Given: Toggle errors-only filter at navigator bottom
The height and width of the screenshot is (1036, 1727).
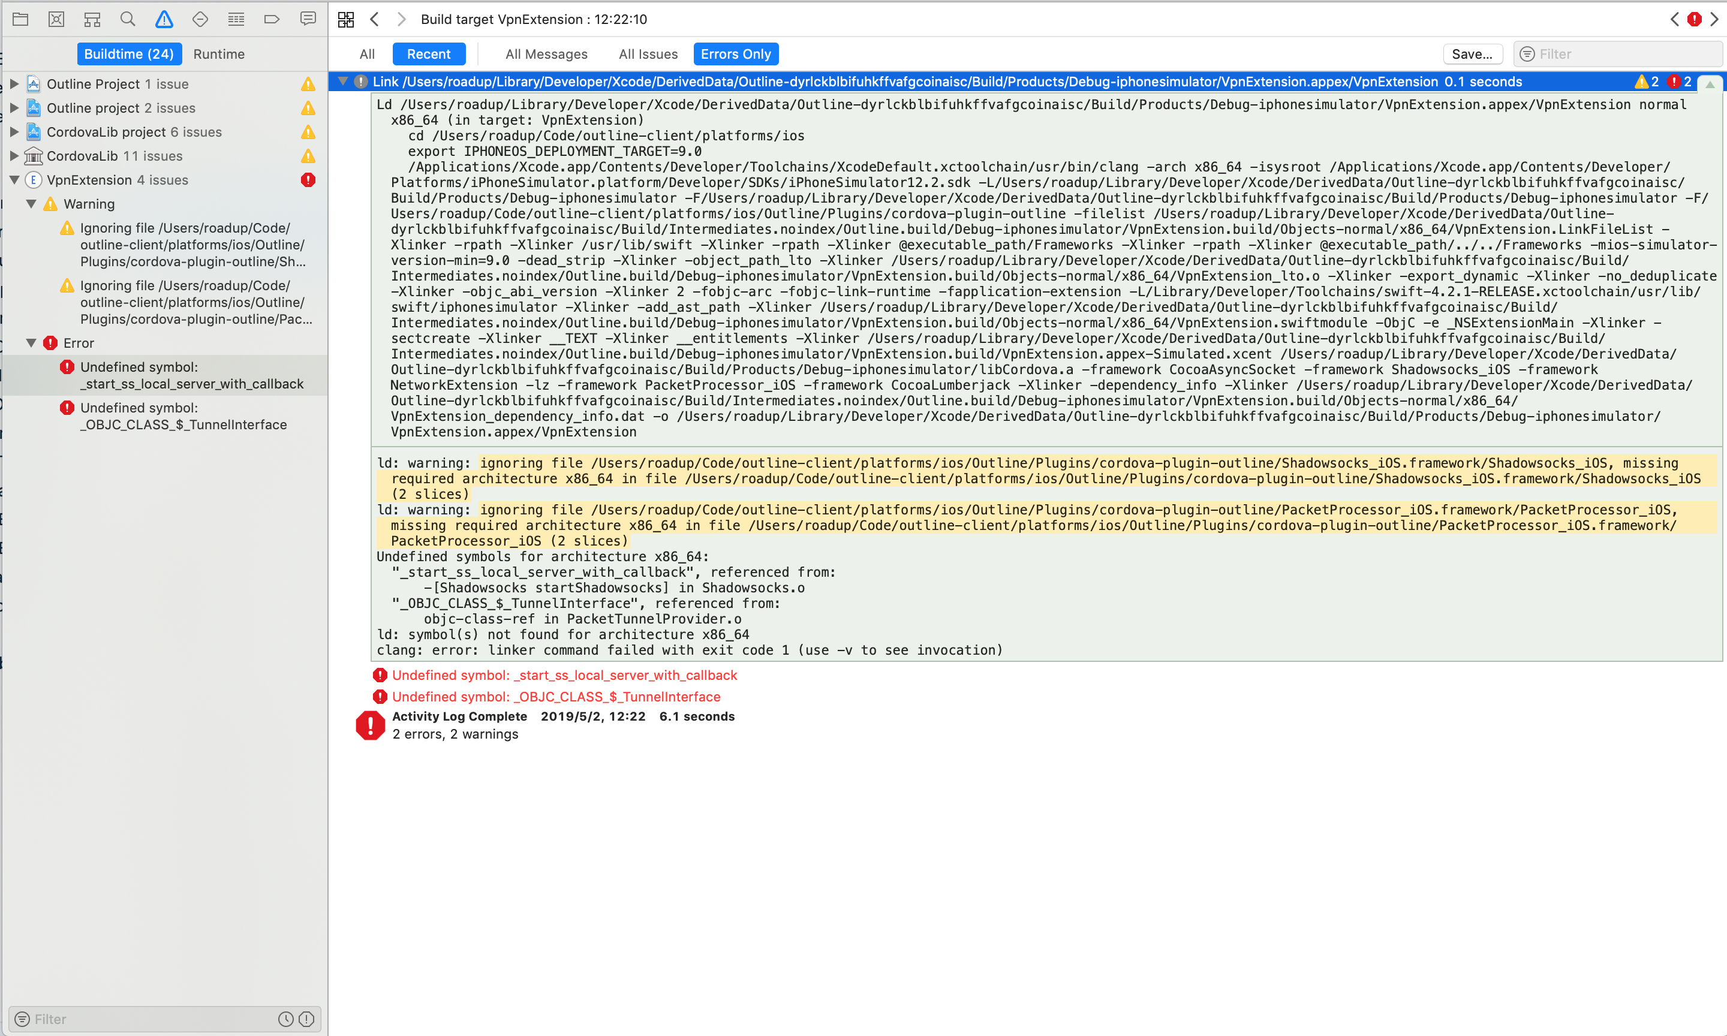Looking at the screenshot, I should (306, 1019).
